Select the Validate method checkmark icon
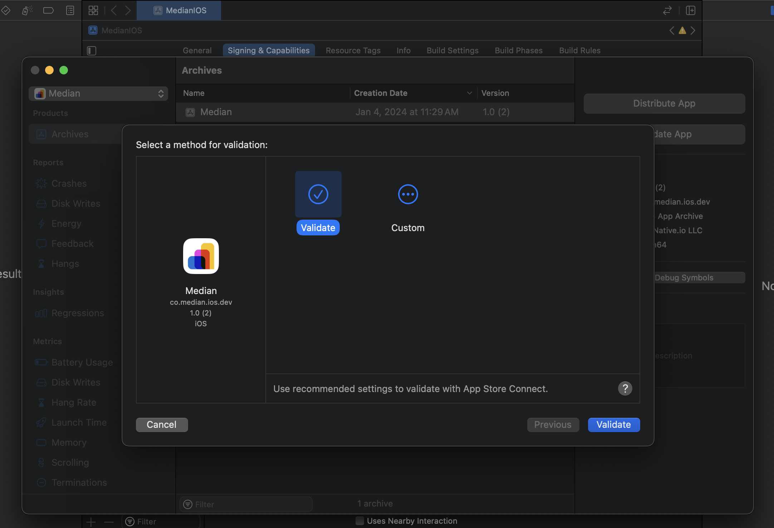The image size is (774, 528). (318, 194)
